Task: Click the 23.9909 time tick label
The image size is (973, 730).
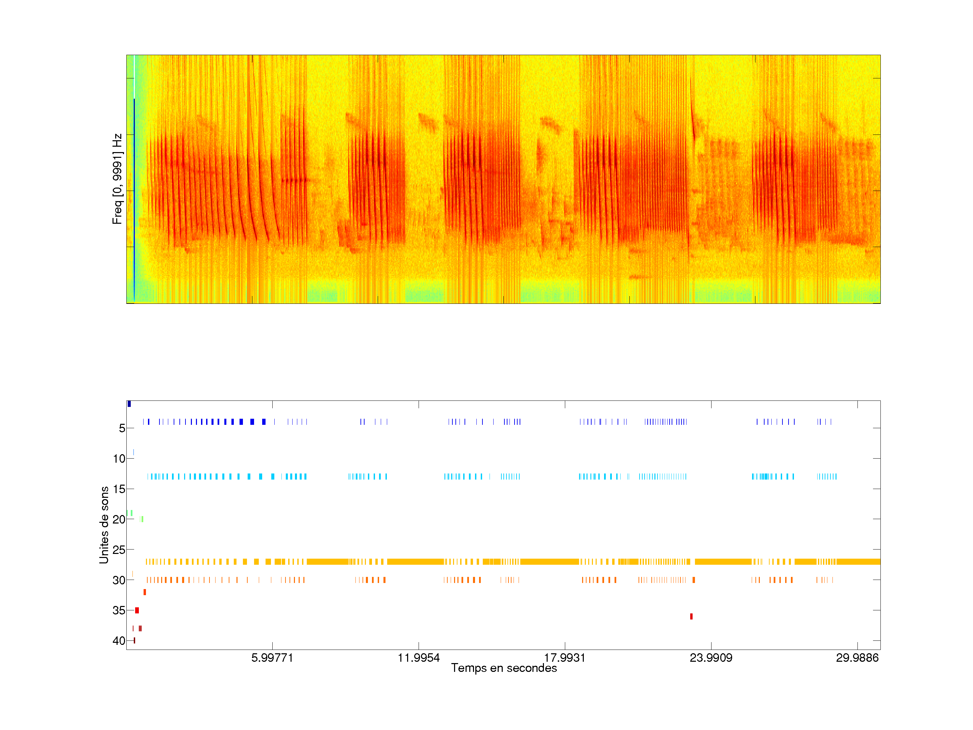Action: click(x=711, y=657)
